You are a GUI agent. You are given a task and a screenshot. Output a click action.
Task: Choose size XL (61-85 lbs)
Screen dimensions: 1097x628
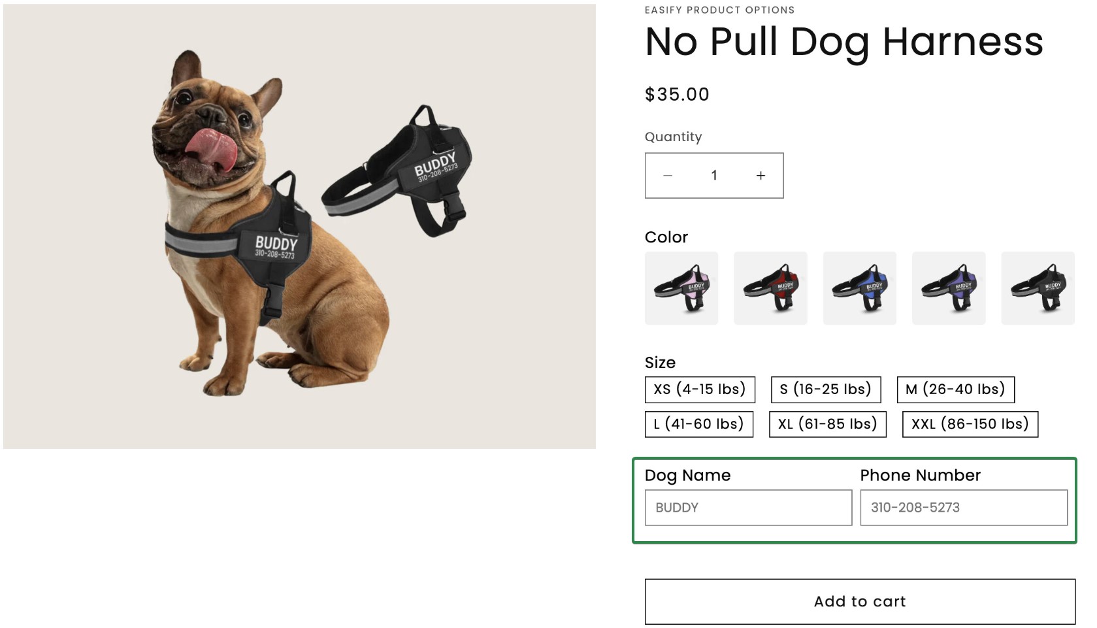pos(827,424)
